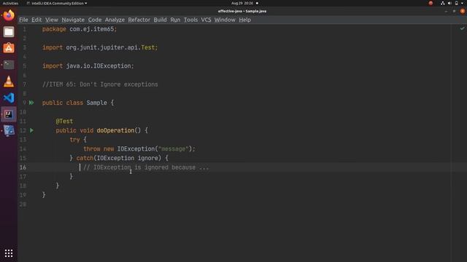This screenshot has height=262, width=467.
Task: Click the volume icon in system tray
Action: click(449, 3)
